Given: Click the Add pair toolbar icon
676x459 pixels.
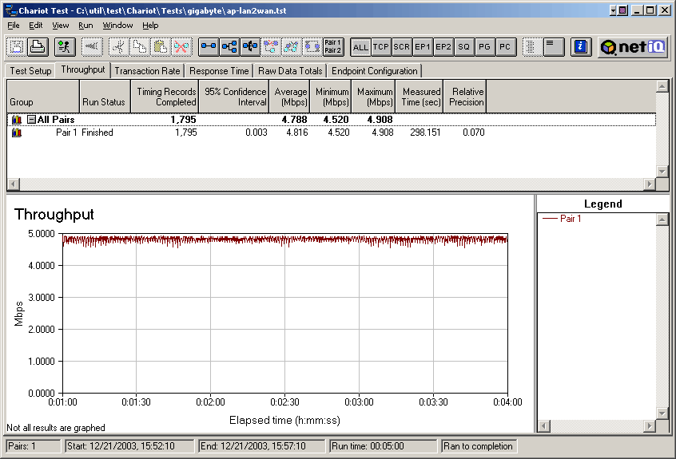Looking at the screenshot, I should [209, 46].
